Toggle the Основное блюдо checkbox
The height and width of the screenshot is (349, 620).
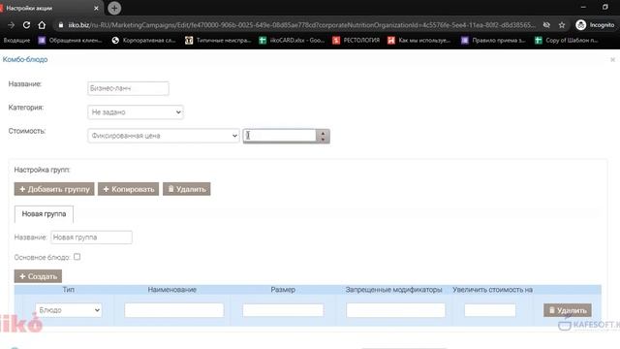(77, 257)
